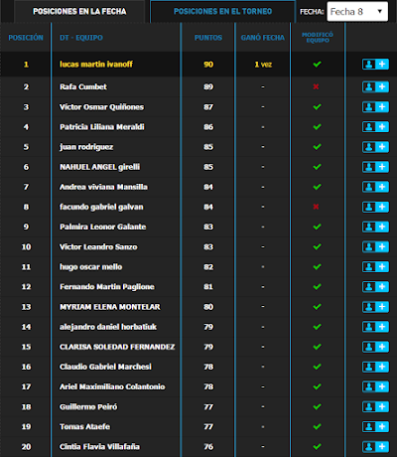Click green checkmark for Victor Osmar Quiñones

pyautogui.click(x=317, y=107)
